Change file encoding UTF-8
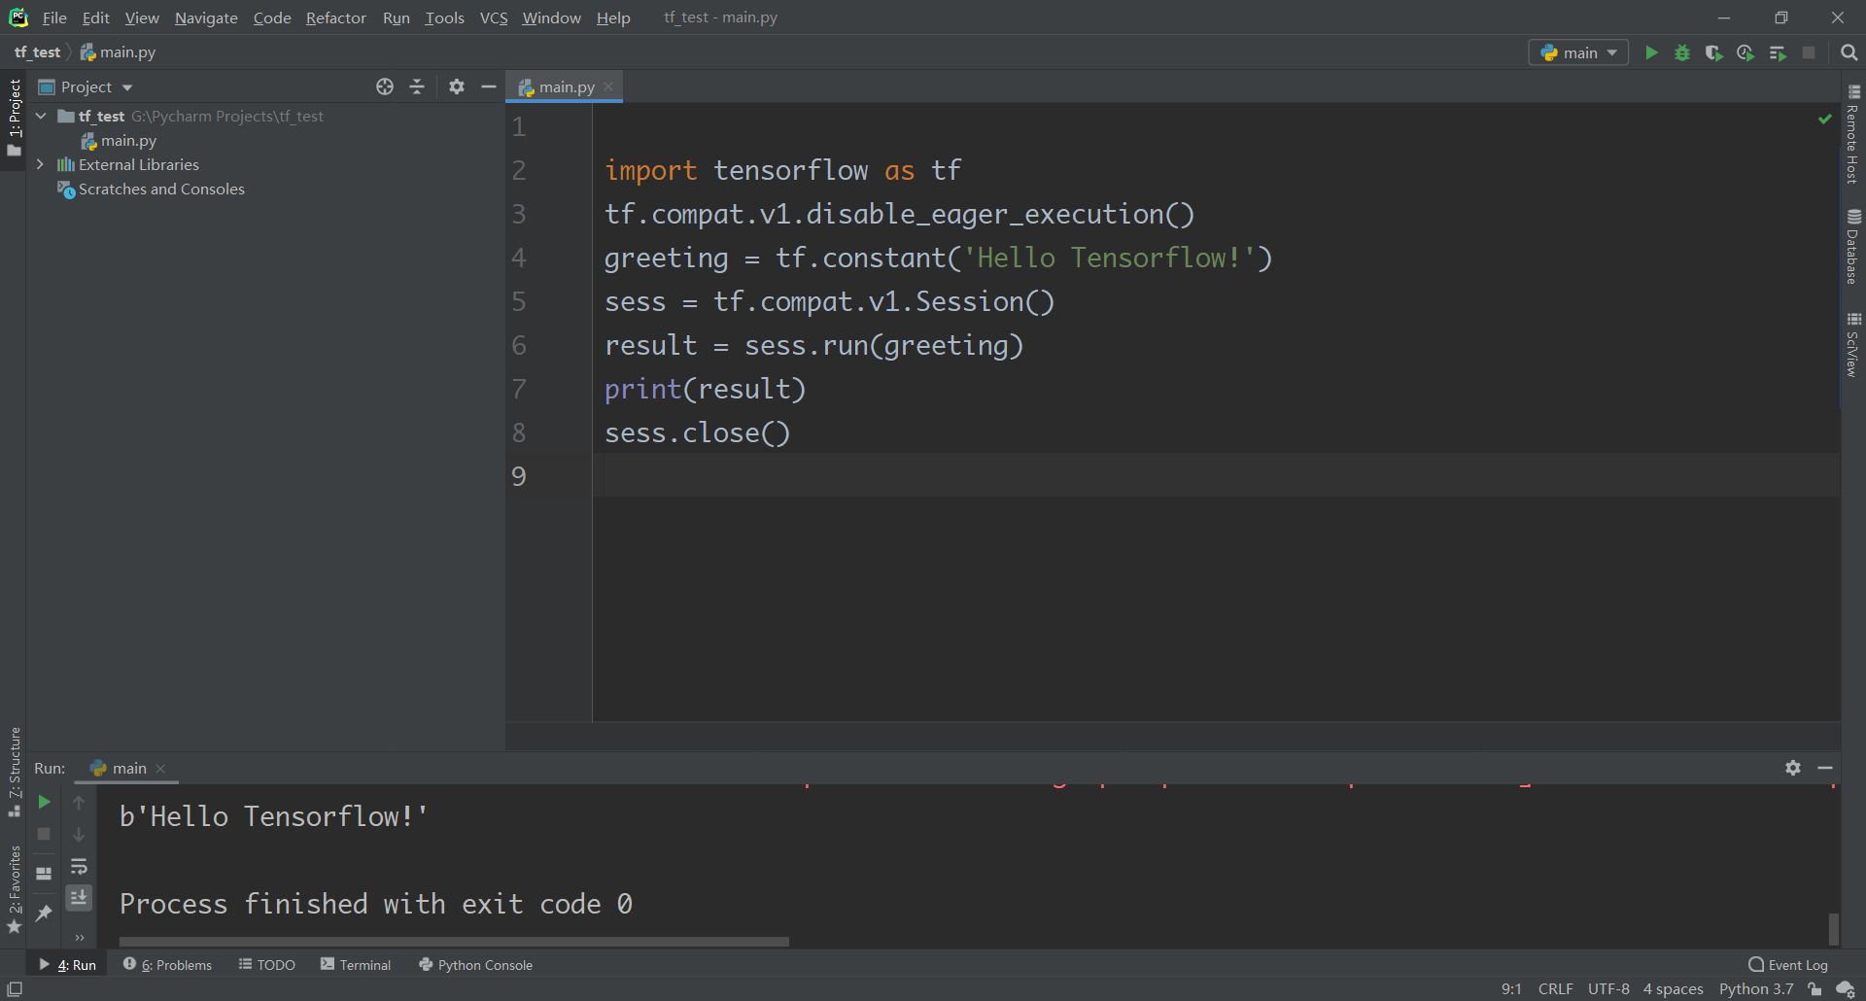Screen dimensions: 1866x1001 [1608, 989]
